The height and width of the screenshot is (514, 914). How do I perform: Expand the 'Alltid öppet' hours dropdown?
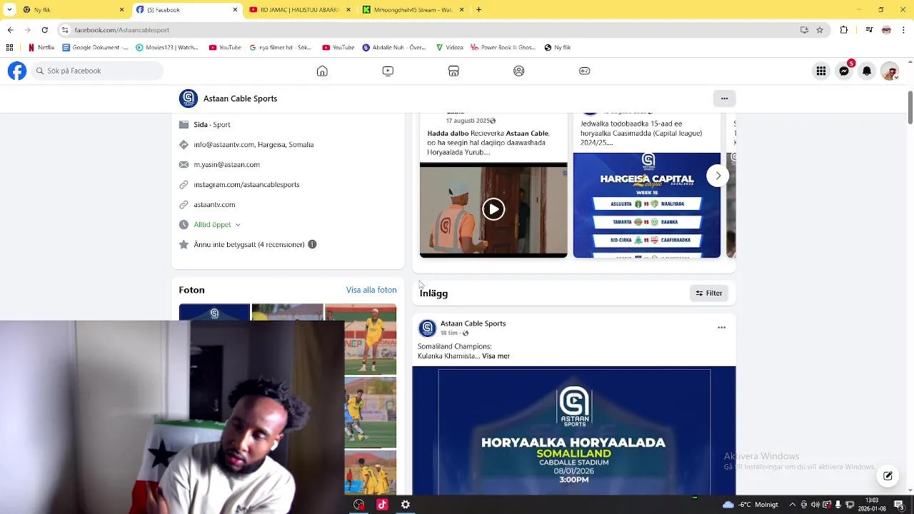[x=217, y=224]
